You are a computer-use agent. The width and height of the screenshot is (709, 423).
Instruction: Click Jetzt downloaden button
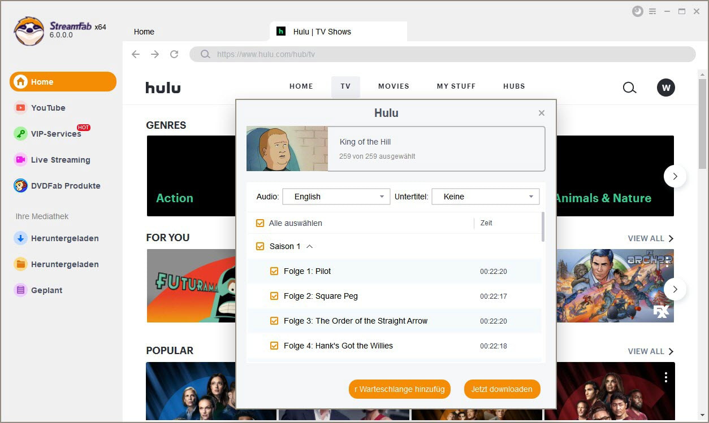[x=502, y=389]
